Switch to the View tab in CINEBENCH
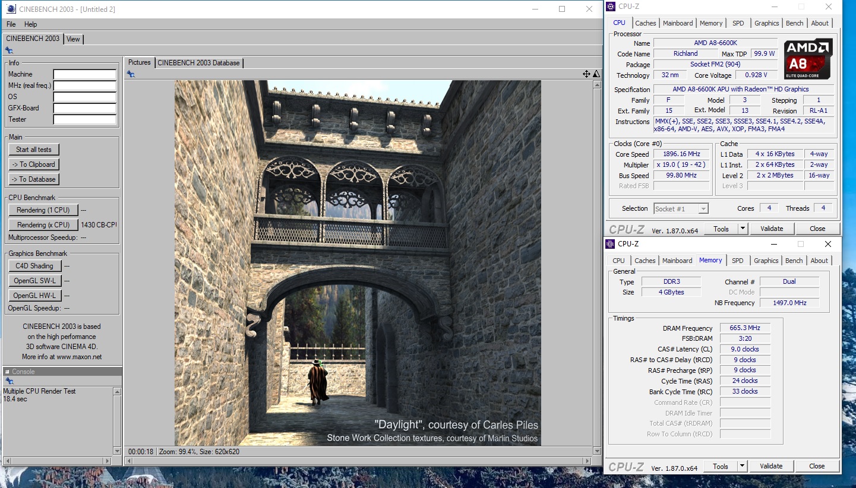Viewport: 856px width, 488px height. [x=73, y=39]
